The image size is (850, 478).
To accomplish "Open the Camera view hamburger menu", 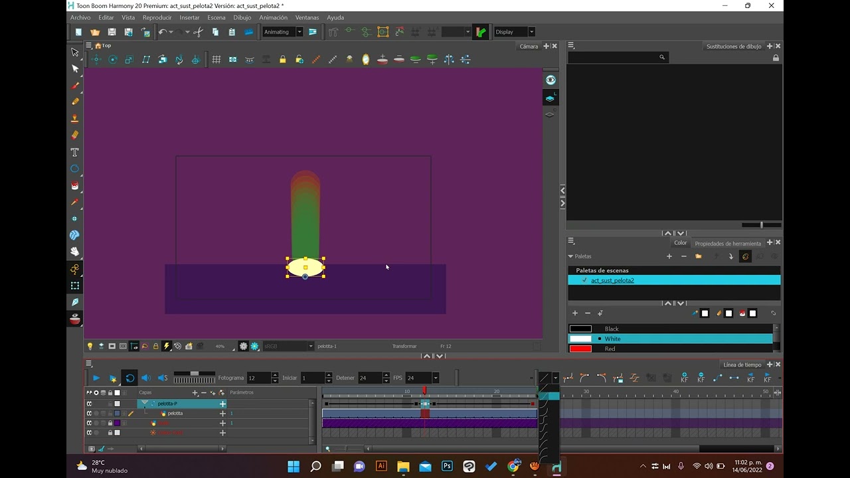I will click(88, 46).
